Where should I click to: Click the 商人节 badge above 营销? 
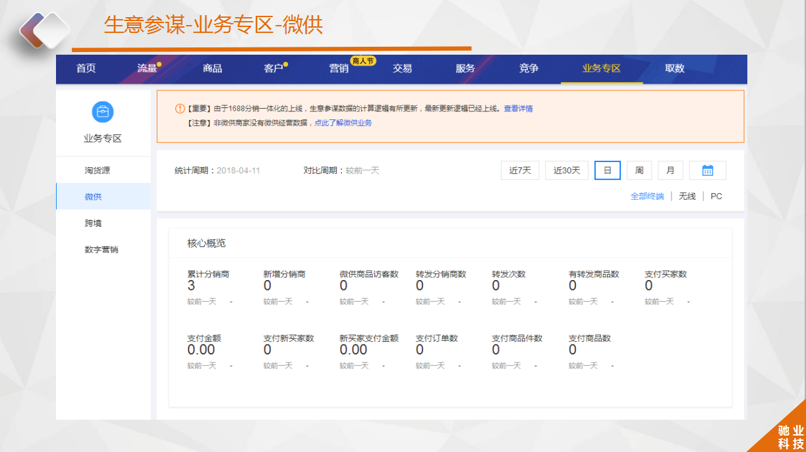point(363,61)
